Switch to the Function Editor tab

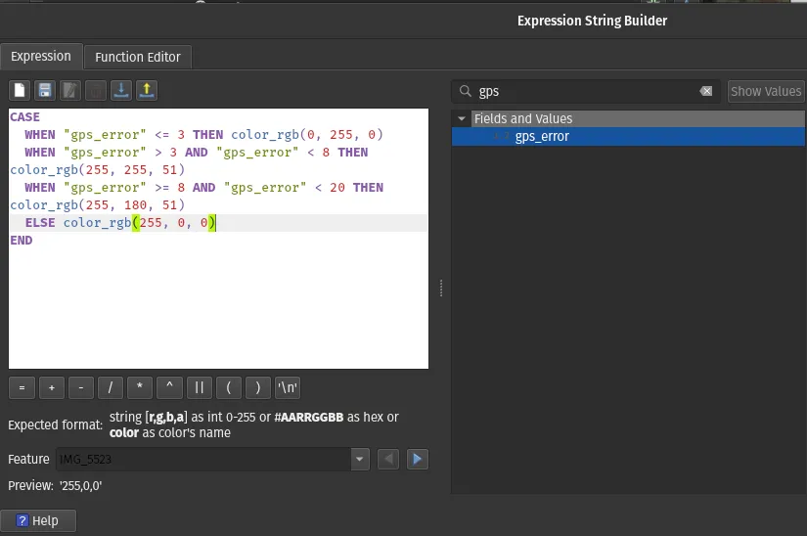click(138, 57)
